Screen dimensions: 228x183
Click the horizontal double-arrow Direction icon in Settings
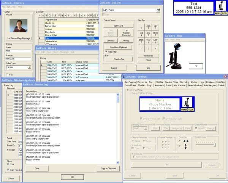(x=186, y=141)
